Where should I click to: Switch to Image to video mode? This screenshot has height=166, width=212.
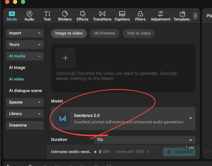point(69,33)
